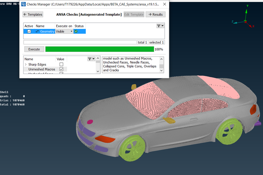263x175 pixels.
Task: Sort by the Execute on column header
Action: tap(64, 26)
